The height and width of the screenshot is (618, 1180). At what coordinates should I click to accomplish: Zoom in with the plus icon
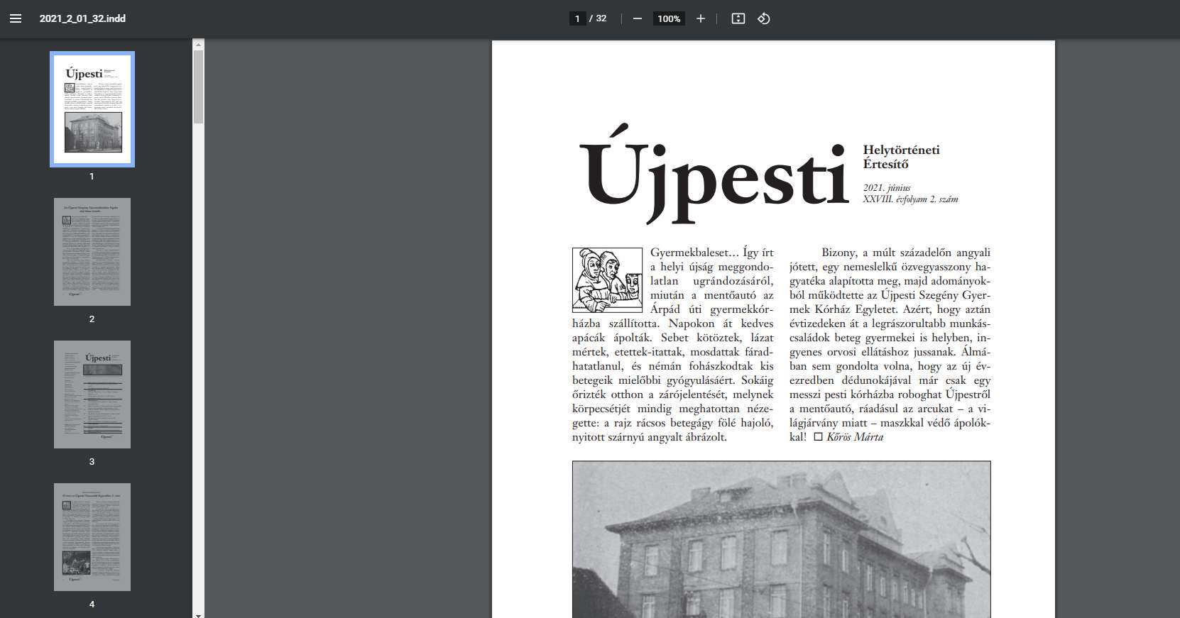[x=701, y=18]
